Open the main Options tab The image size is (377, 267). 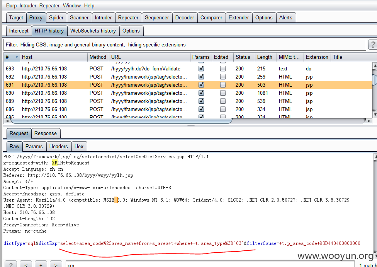(264, 18)
